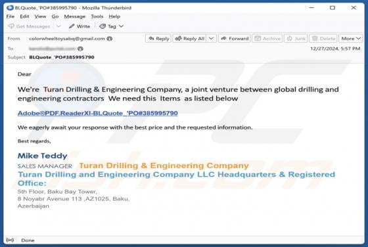Screen dimensions: 368x247
Task: Open the Edit menu
Action: click(x=24, y=16)
